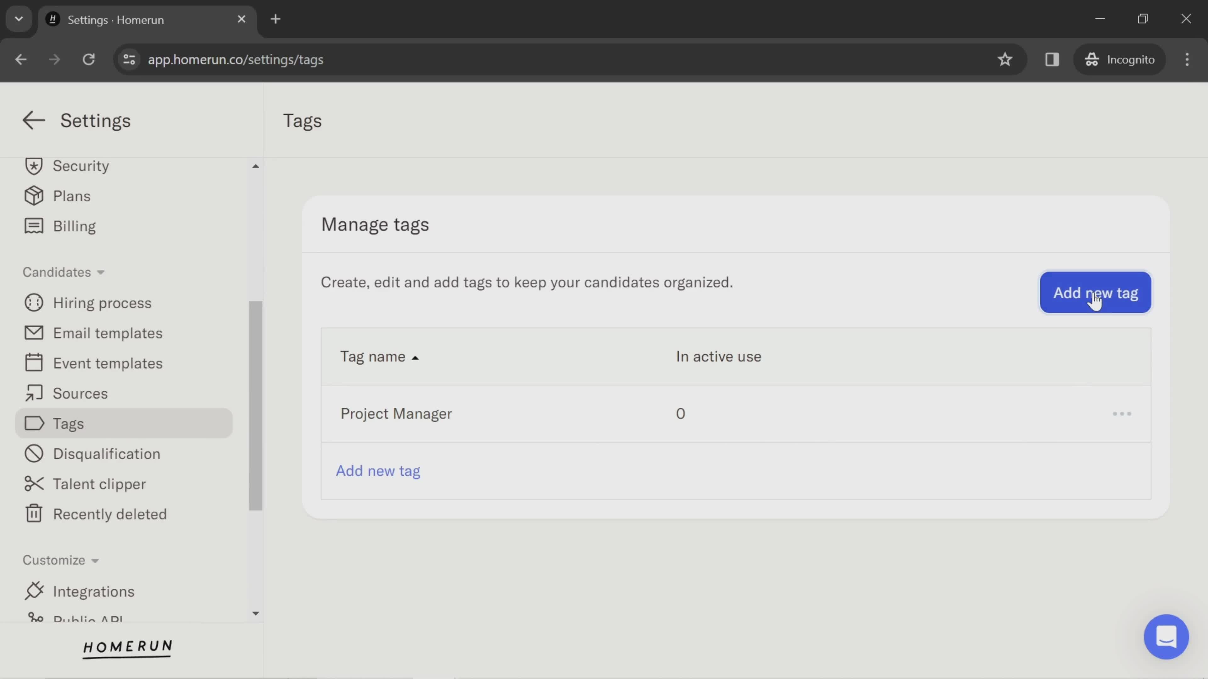Select the Sources menu item

[x=80, y=393]
